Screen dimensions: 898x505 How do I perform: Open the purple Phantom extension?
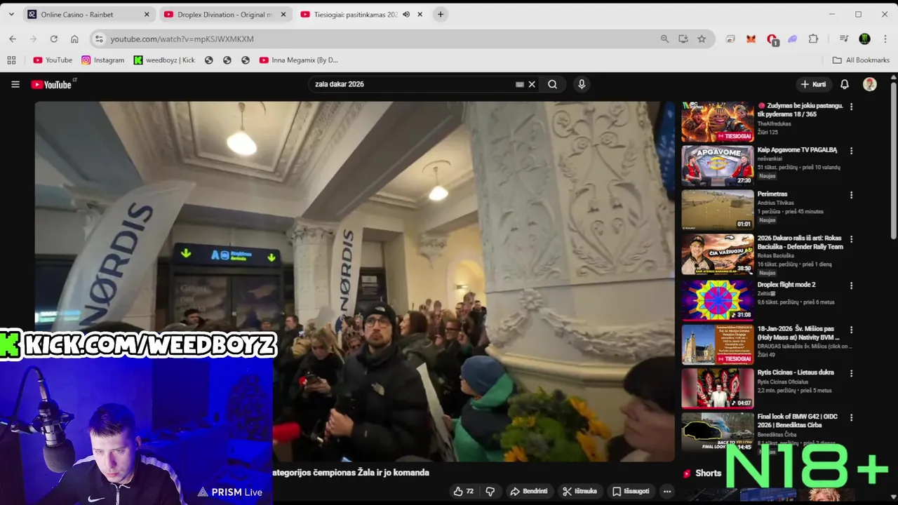pyautogui.click(x=793, y=39)
